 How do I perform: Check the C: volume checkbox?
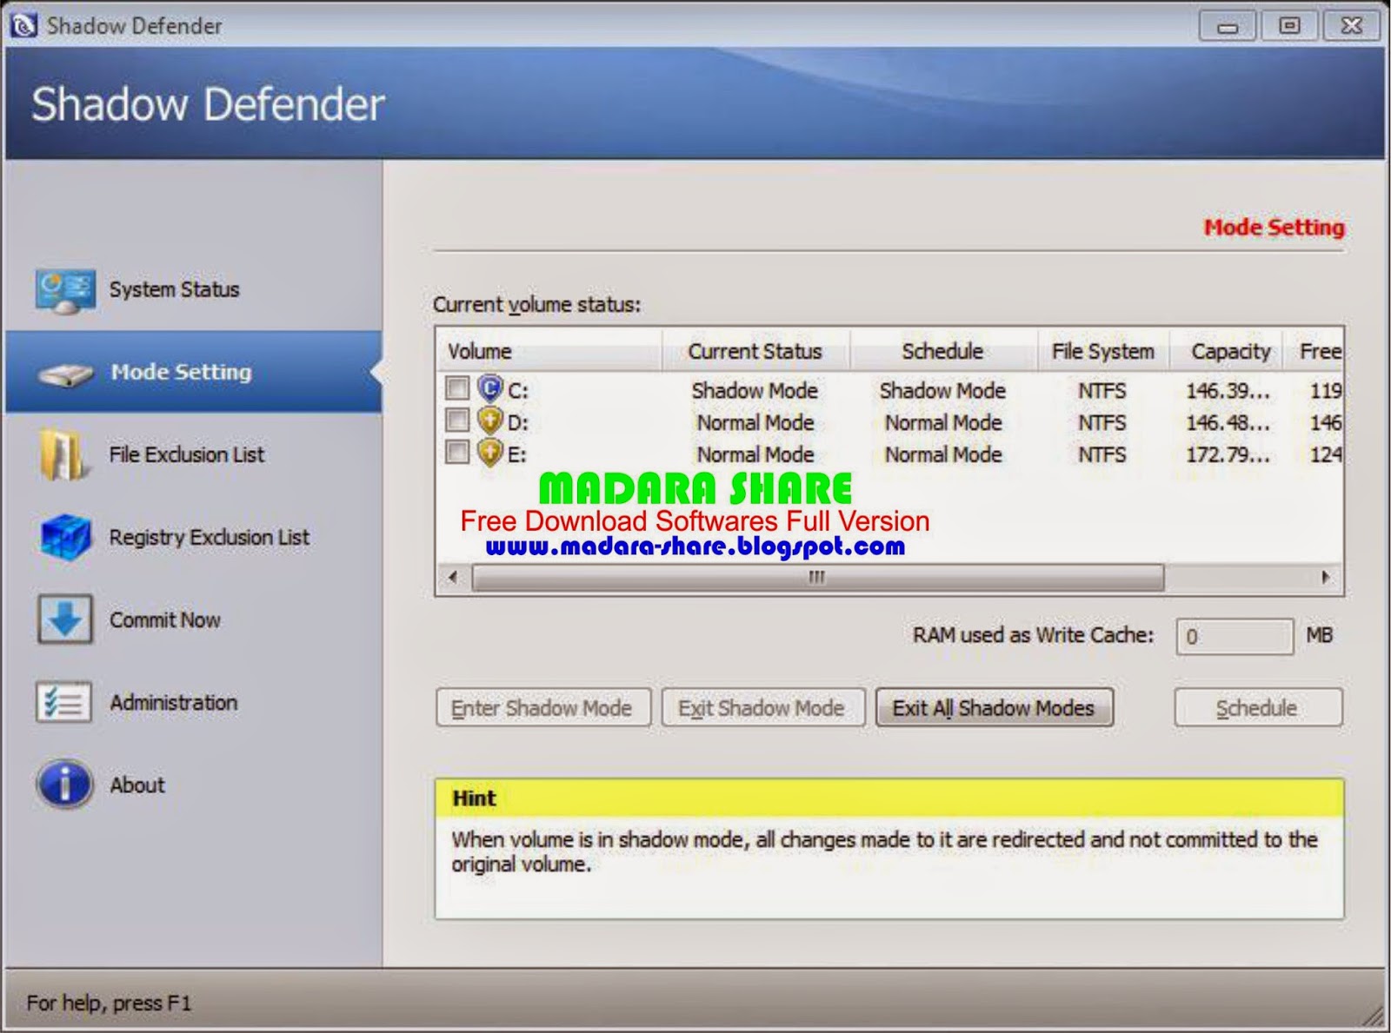click(x=456, y=387)
